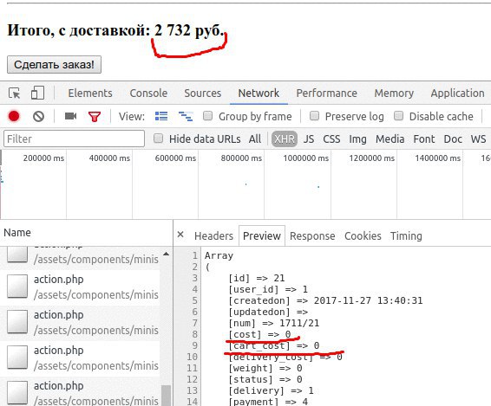The width and height of the screenshot is (491, 406).
Task: Select the JS request type filter
Action: click(x=309, y=139)
